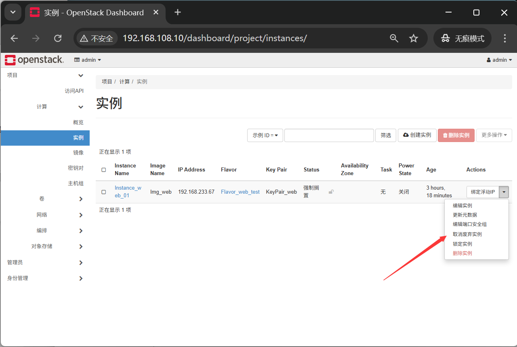Expand the 编排 sidebar section
This screenshot has height=347, width=517.
click(81, 231)
